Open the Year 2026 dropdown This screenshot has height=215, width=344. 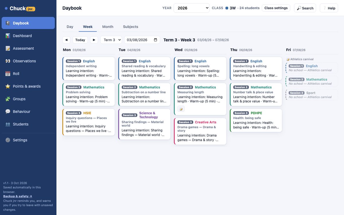click(191, 8)
